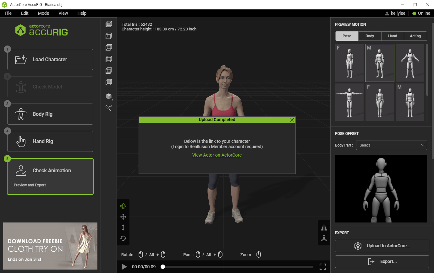Viewport: 434px width, 273px height.
Task: Click the Export button
Action: (x=382, y=262)
